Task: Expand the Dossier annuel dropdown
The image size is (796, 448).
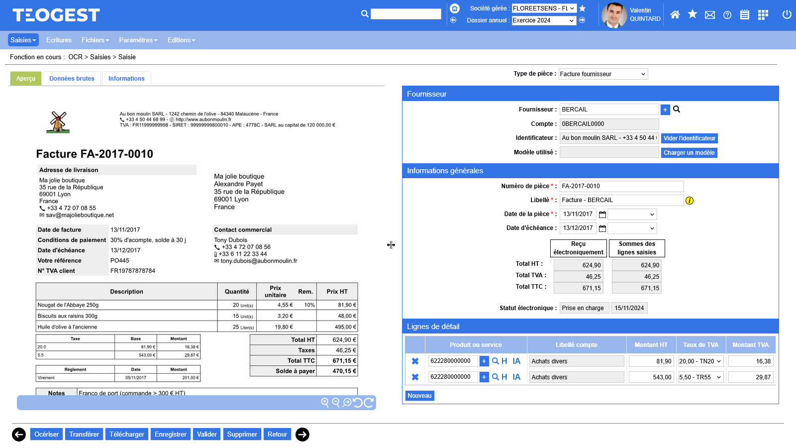Action: click(x=544, y=20)
